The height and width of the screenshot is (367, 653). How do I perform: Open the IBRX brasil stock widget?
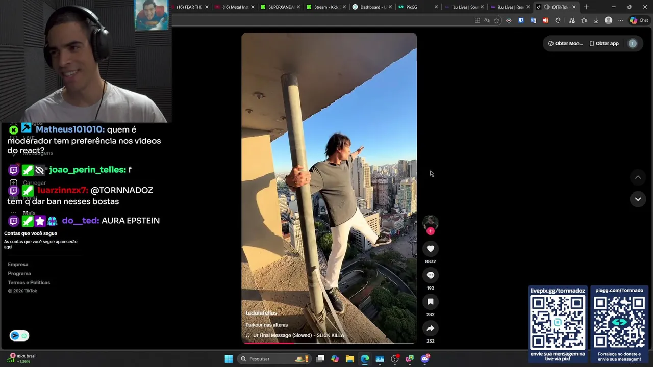point(21,359)
